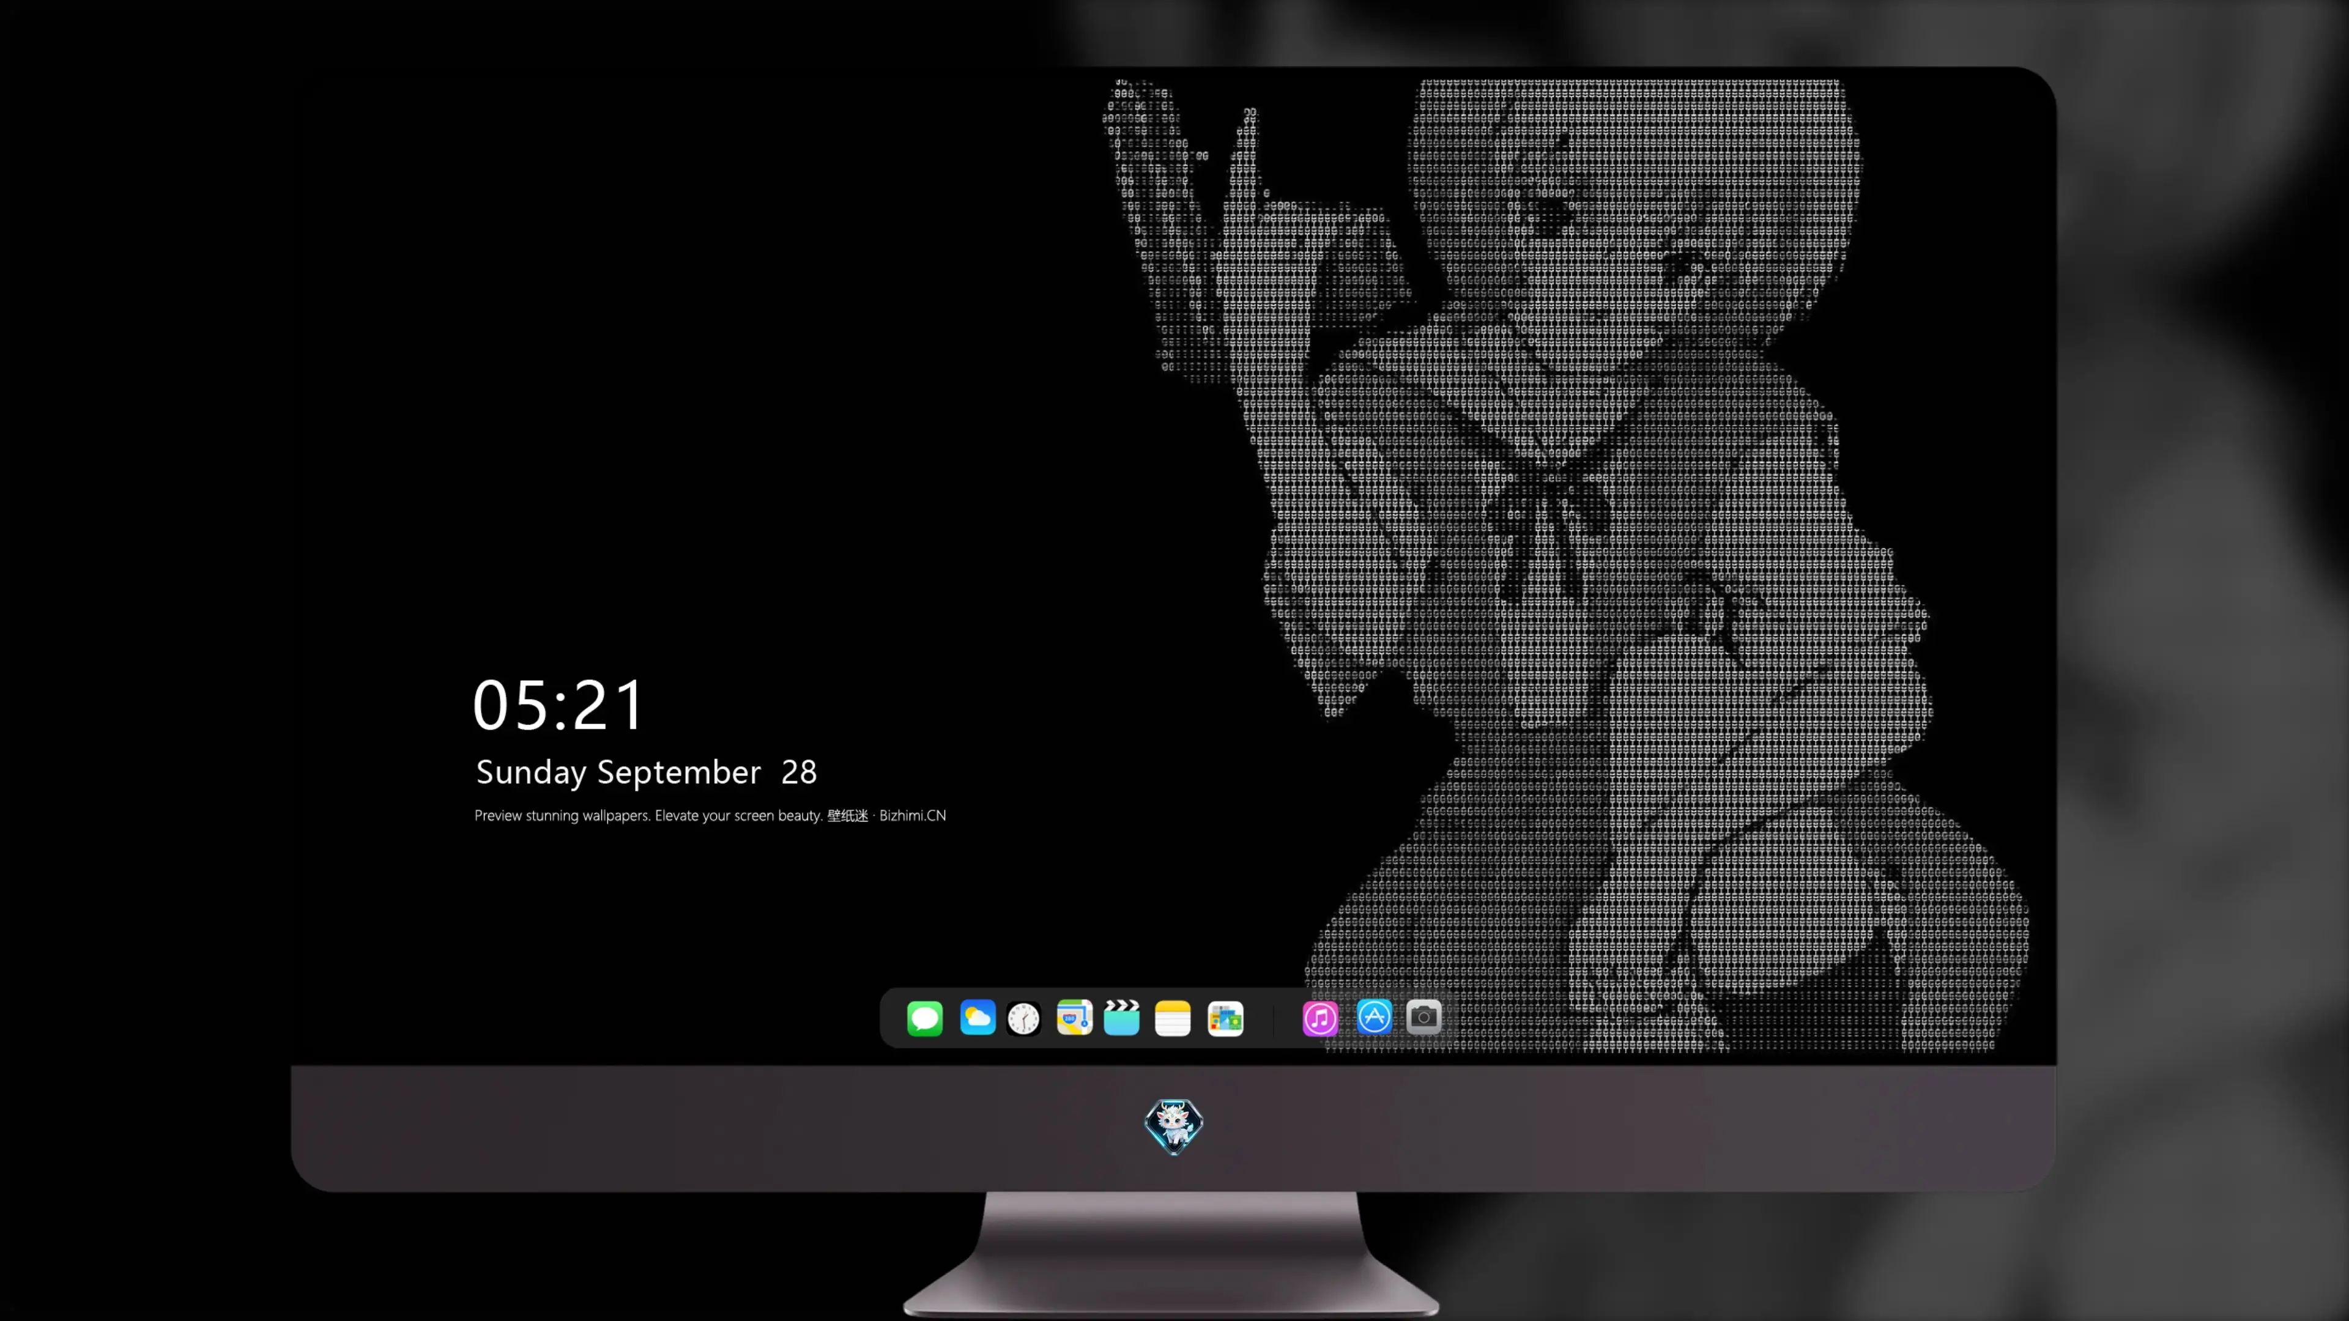The image size is (2349, 1321).
Task: Launch the clapperboard video app in the dock
Action: tap(1122, 1018)
